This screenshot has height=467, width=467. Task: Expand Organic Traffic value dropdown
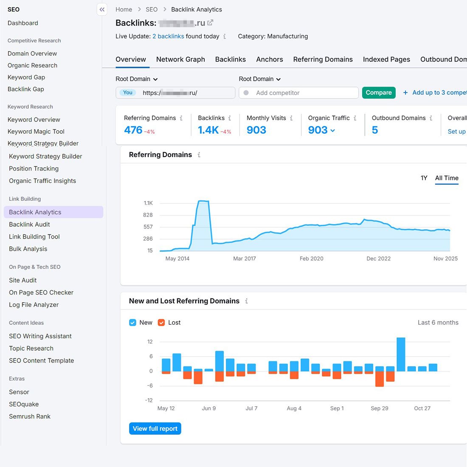[x=332, y=130]
